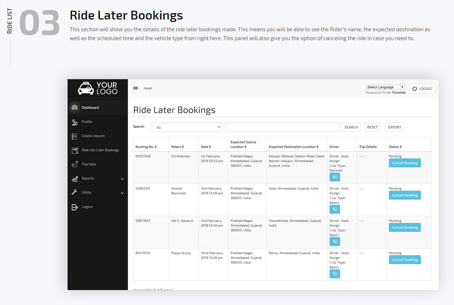This screenshot has height=305, width=454.
Task: Toggle the sidebar with the hamburger icon
Action: 135,88
